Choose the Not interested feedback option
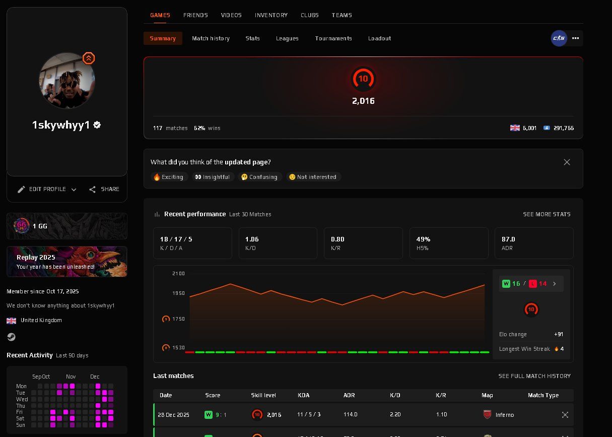 click(x=313, y=177)
